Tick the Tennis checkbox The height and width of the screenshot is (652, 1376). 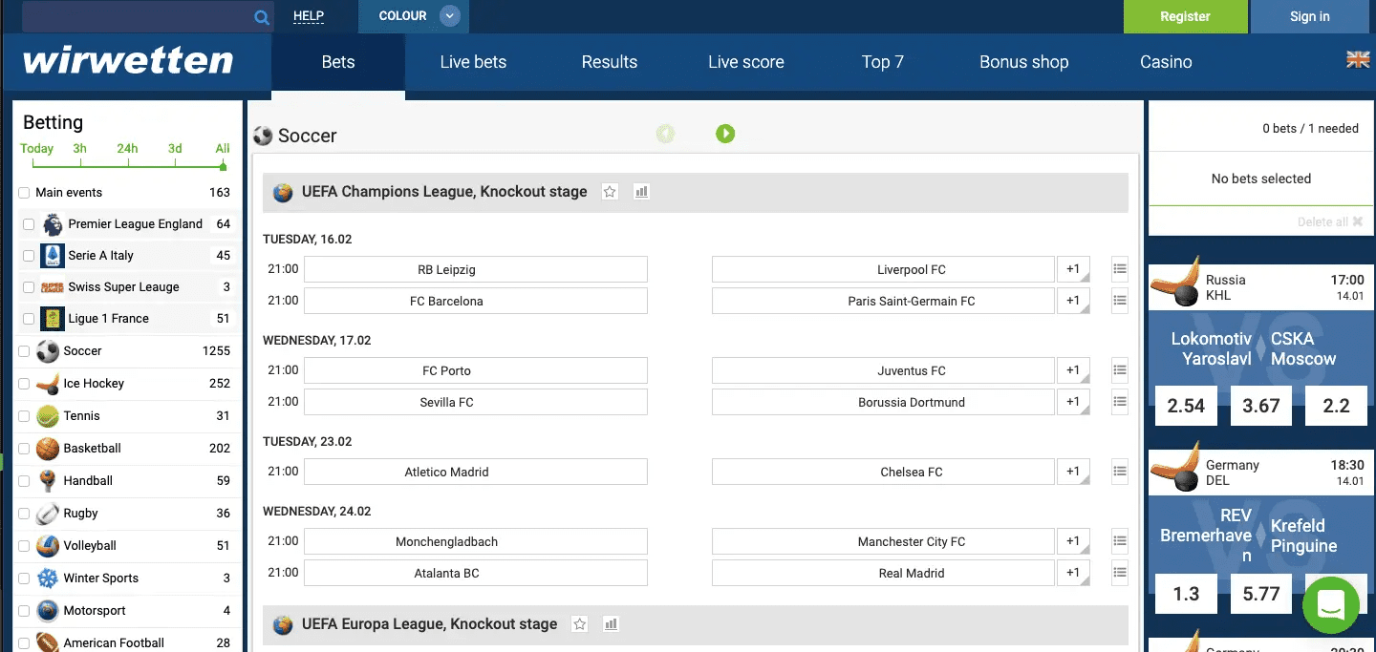click(x=24, y=416)
